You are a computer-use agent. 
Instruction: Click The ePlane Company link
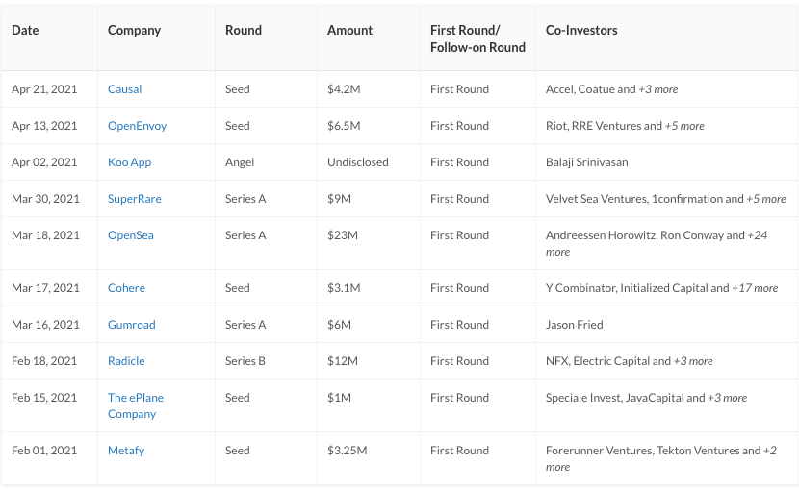click(136, 405)
